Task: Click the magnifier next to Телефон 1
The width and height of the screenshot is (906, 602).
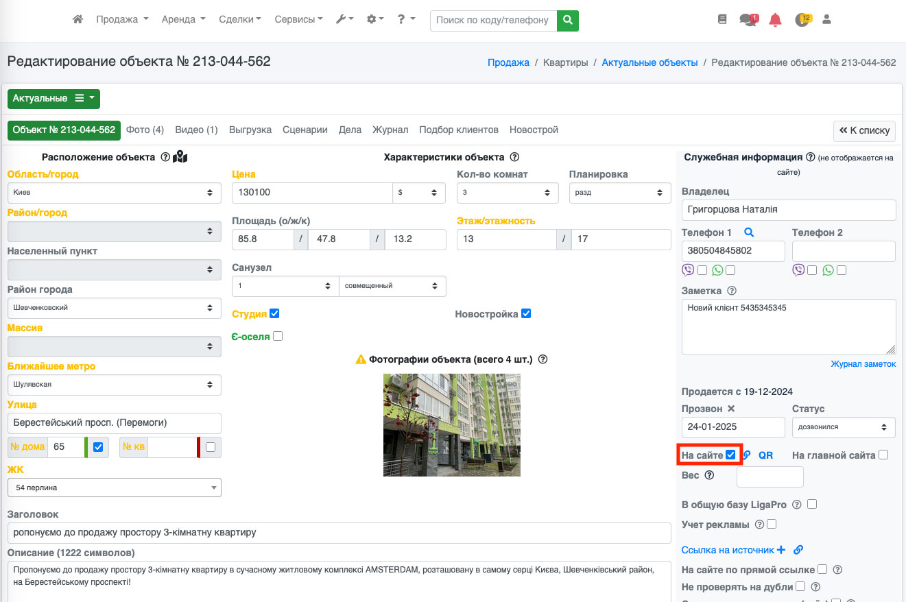Action: pyautogui.click(x=748, y=232)
